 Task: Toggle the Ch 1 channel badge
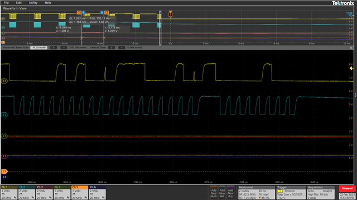pyautogui.click(x=9, y=193)
